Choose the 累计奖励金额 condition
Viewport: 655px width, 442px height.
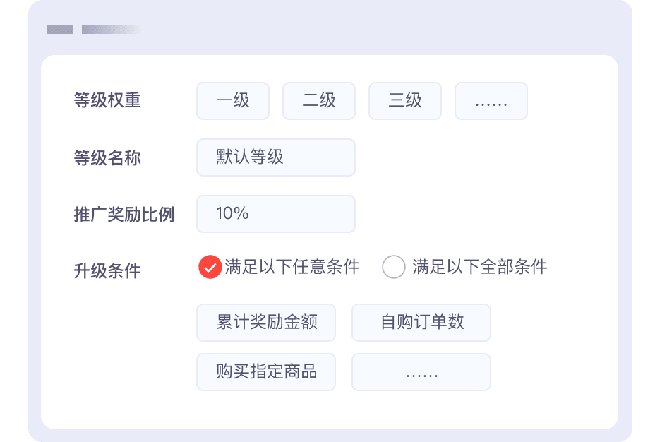[266, 323]
